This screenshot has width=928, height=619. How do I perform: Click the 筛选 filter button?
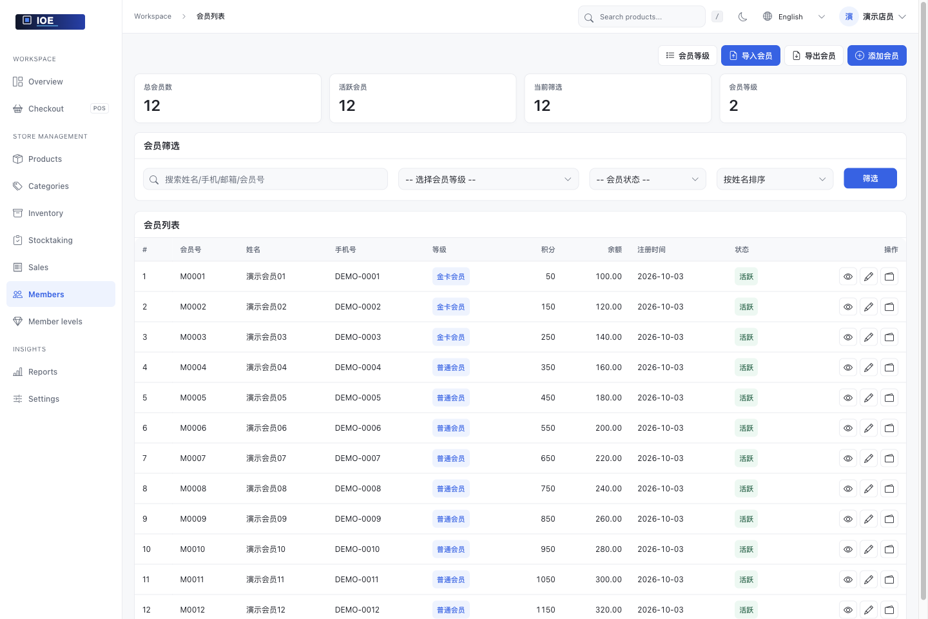870,179
